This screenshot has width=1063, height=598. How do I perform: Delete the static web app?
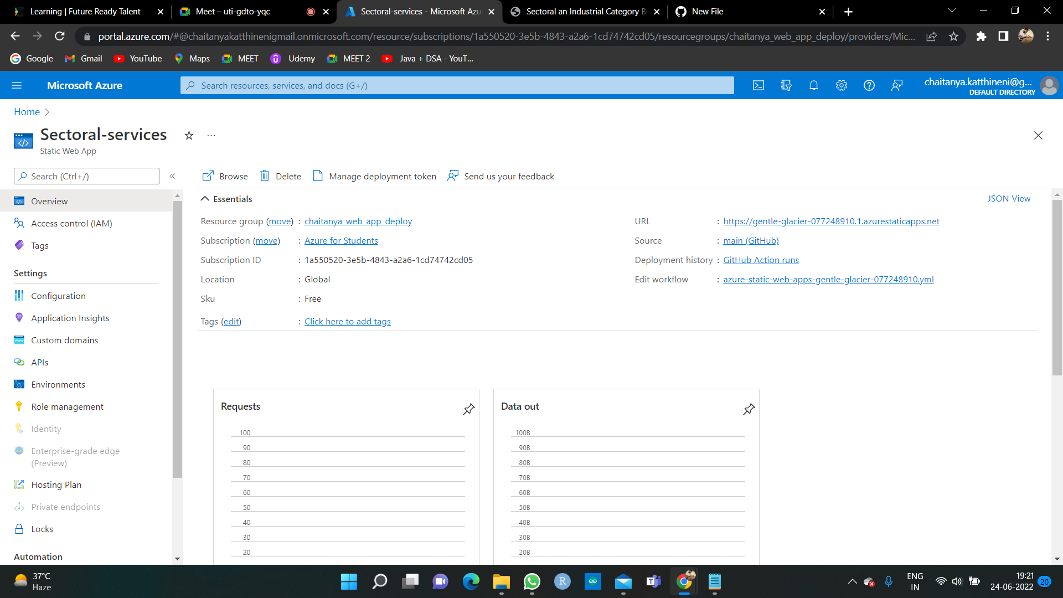point(281,176)
